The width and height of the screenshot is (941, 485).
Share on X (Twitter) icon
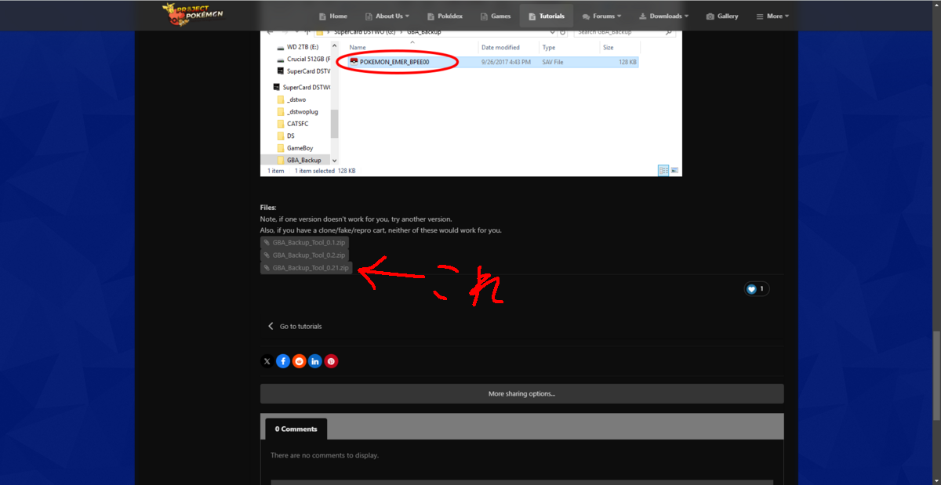point(267,361)
